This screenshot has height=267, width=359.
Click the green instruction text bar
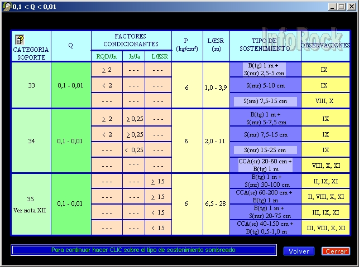click(143, 250)
